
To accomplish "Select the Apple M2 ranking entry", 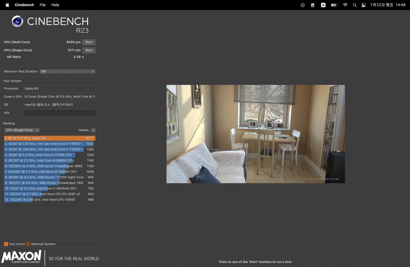I will click(49, 138).
